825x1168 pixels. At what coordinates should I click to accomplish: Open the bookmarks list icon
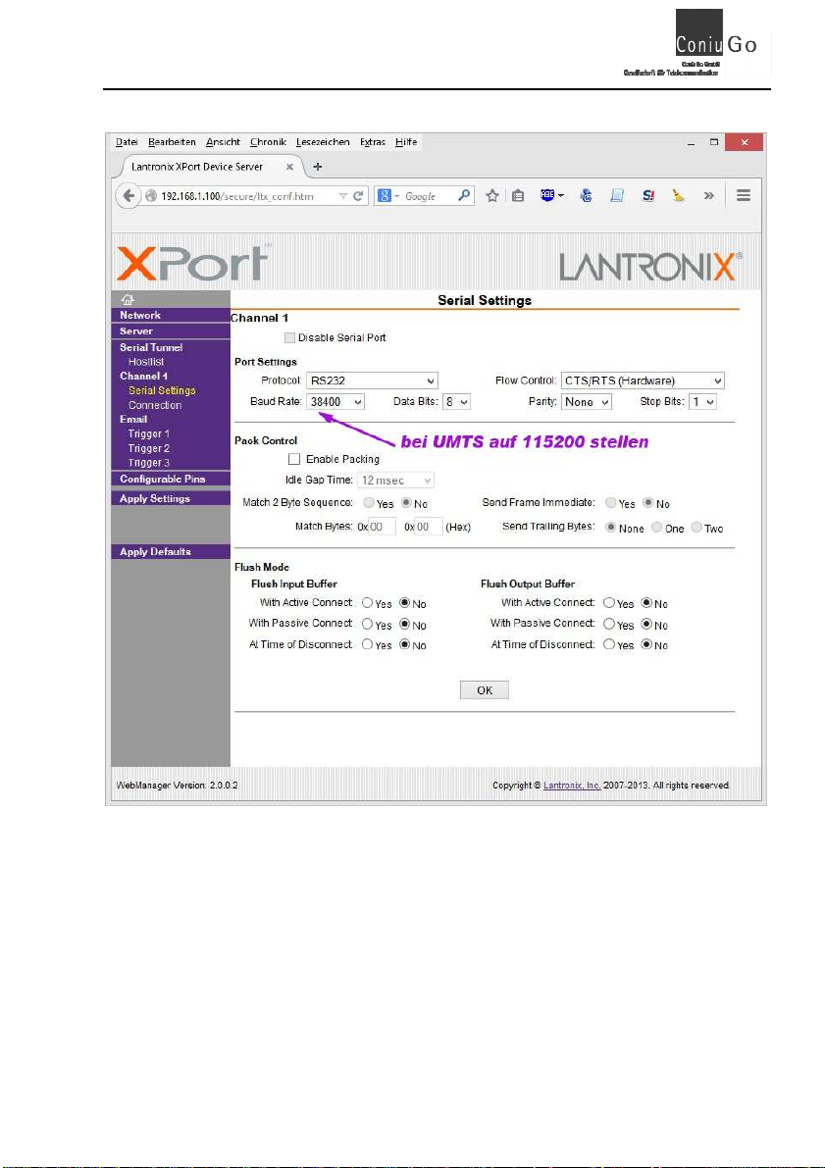tap(518, 196)
